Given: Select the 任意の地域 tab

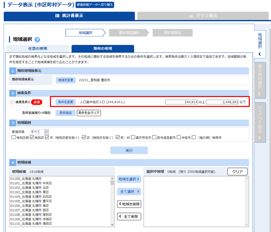Looking at the screenshot, I should click(x=38, y=49).
